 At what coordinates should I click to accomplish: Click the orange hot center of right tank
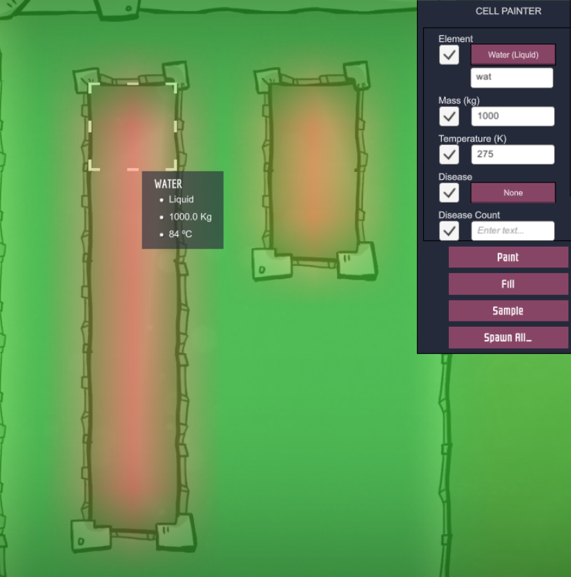[x=313, y=169]
